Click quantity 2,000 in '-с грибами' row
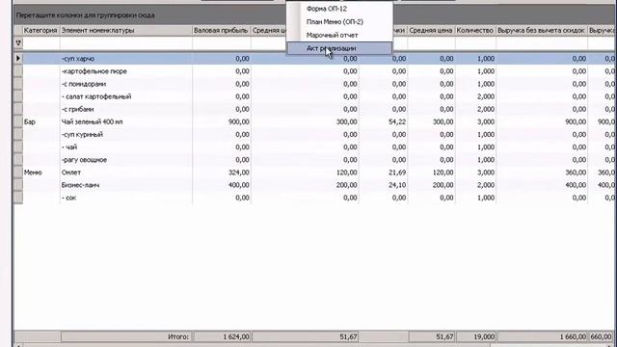The width and height of the screenshot is (617, 347). 486,109
